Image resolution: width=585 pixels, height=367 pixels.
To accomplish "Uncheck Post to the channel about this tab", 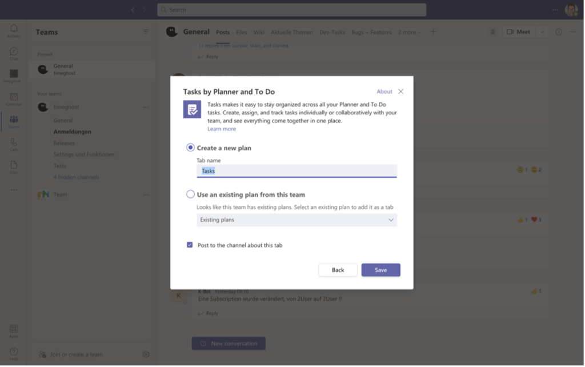I will pos(190,245).
